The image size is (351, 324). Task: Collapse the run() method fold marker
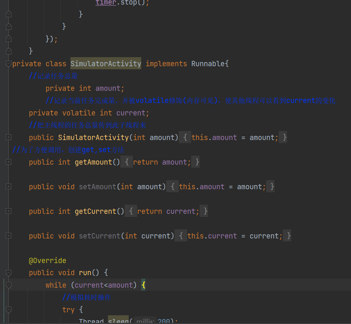[x=8, y=273]
